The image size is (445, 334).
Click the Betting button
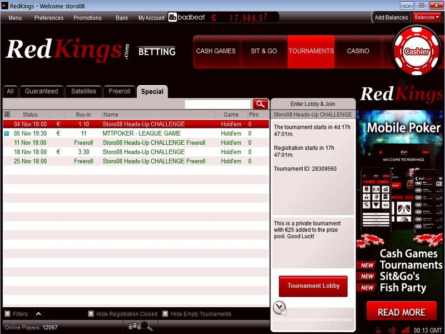[157, 51]
